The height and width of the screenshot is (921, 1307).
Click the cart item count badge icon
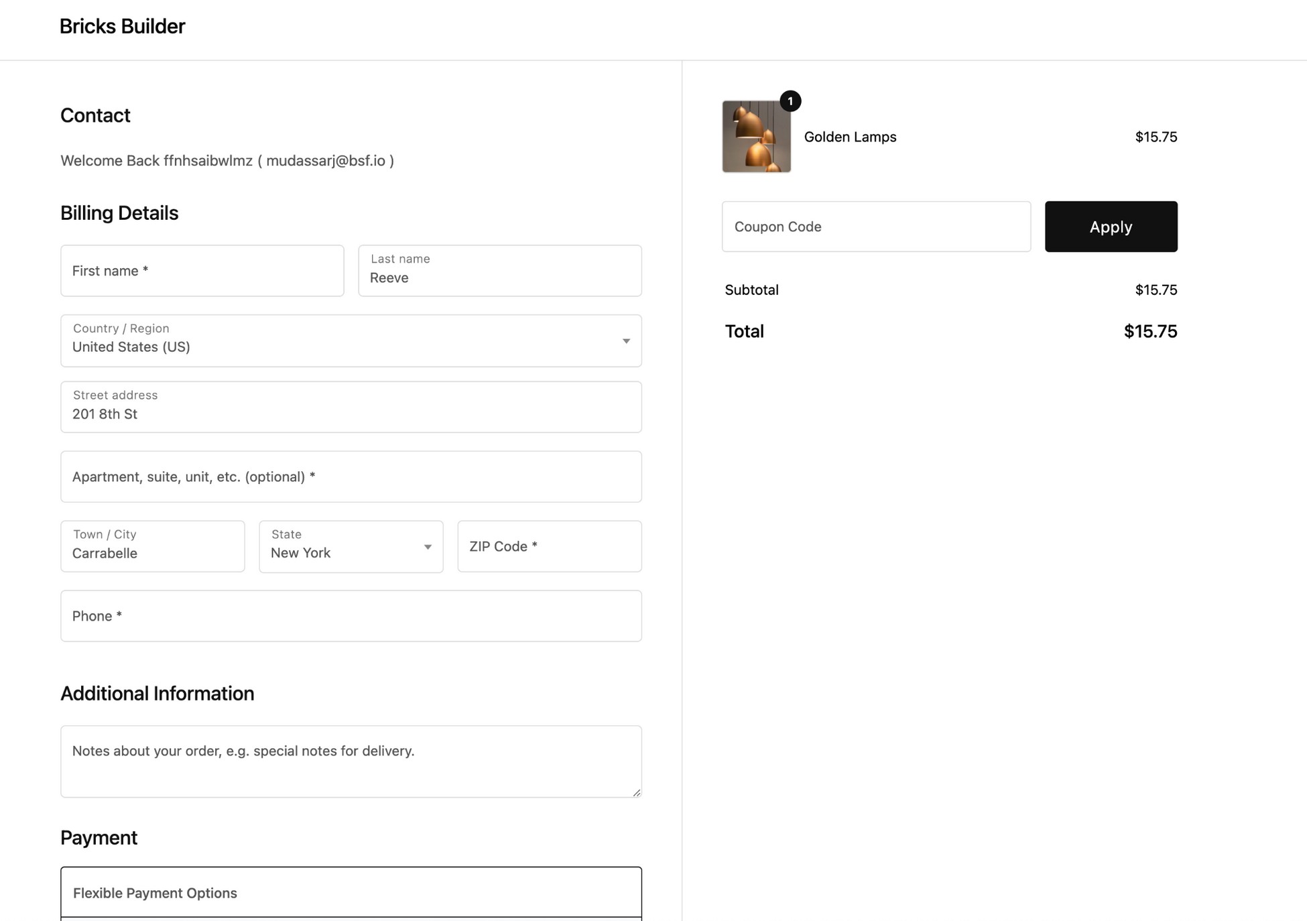[x=789, y=101]
